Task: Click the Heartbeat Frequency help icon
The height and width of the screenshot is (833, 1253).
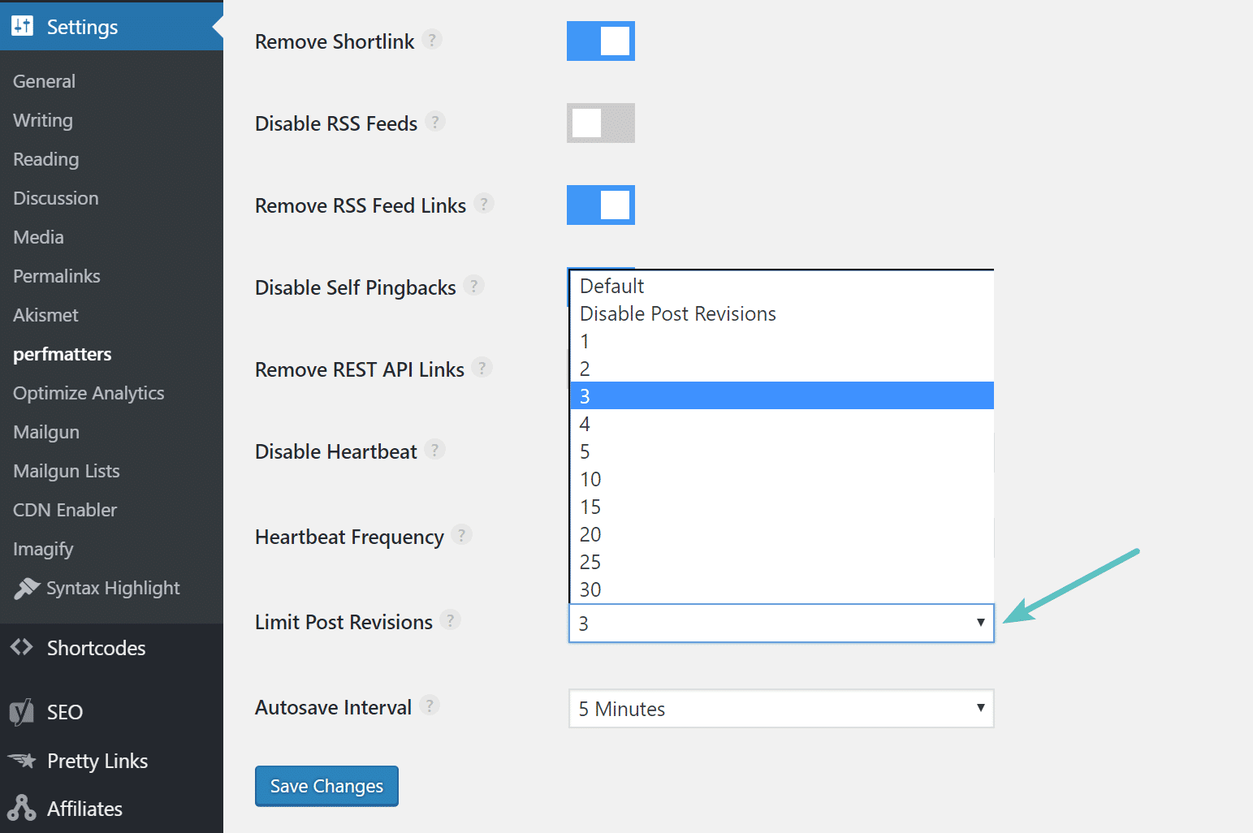Action: pyautogui.click(x=462, y=534)
